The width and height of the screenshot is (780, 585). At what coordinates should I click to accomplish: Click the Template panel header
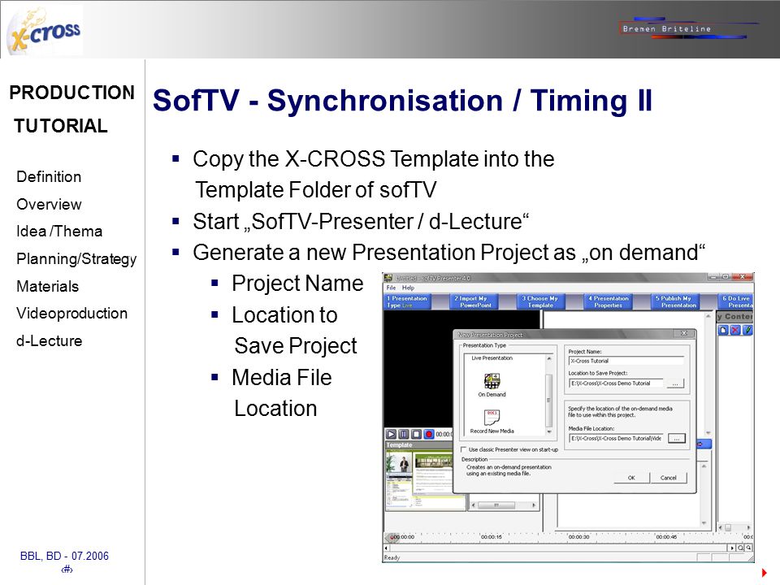click(419, 445)
